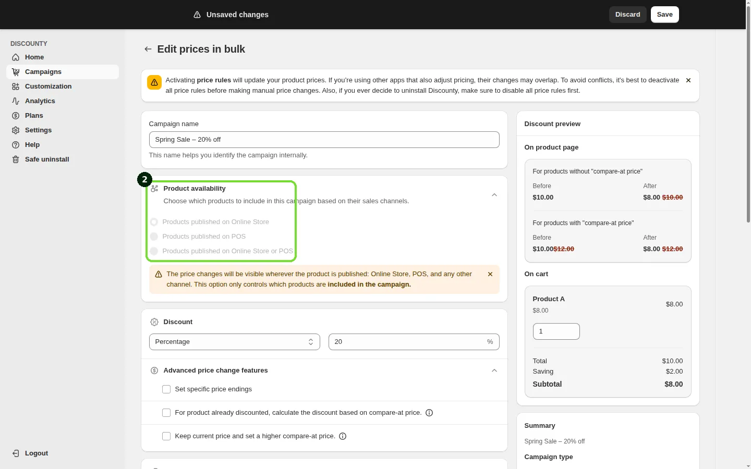Click the Product A name in cart preview
The width and height of the screenshot is (751, 469).
tap(549, 299)
